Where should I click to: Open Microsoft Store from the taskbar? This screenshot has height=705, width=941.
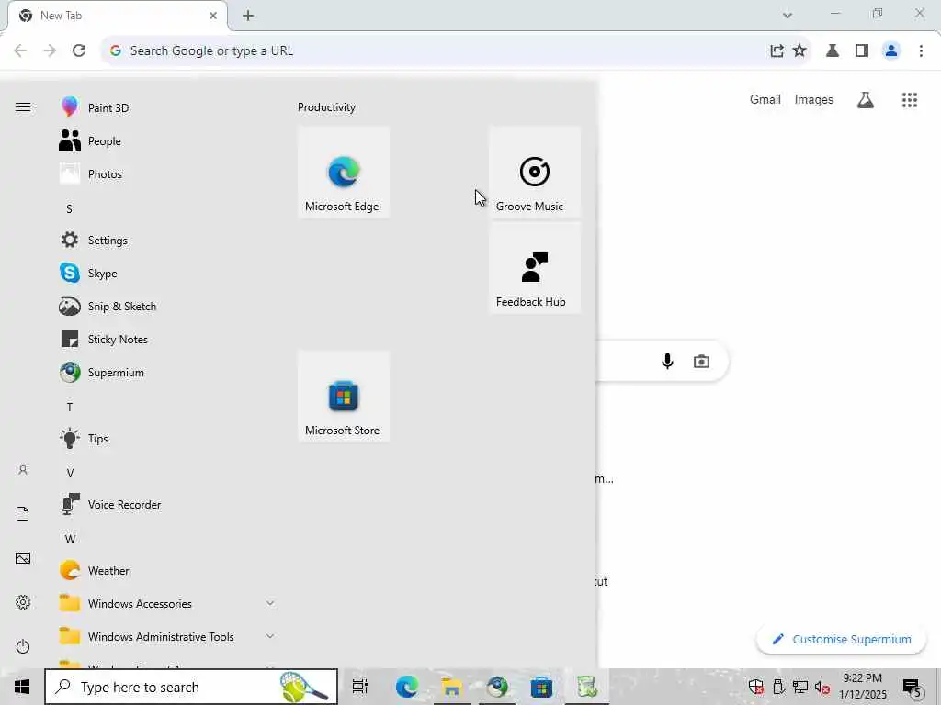click(x=541, y=687)
